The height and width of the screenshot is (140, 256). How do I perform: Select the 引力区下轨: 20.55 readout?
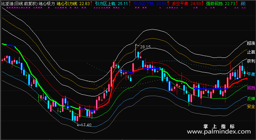[150, 3]
